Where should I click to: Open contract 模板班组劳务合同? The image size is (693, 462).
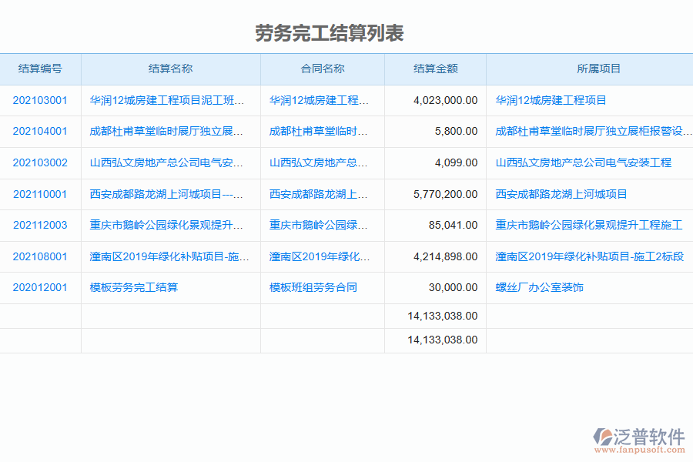coord(315,287)
